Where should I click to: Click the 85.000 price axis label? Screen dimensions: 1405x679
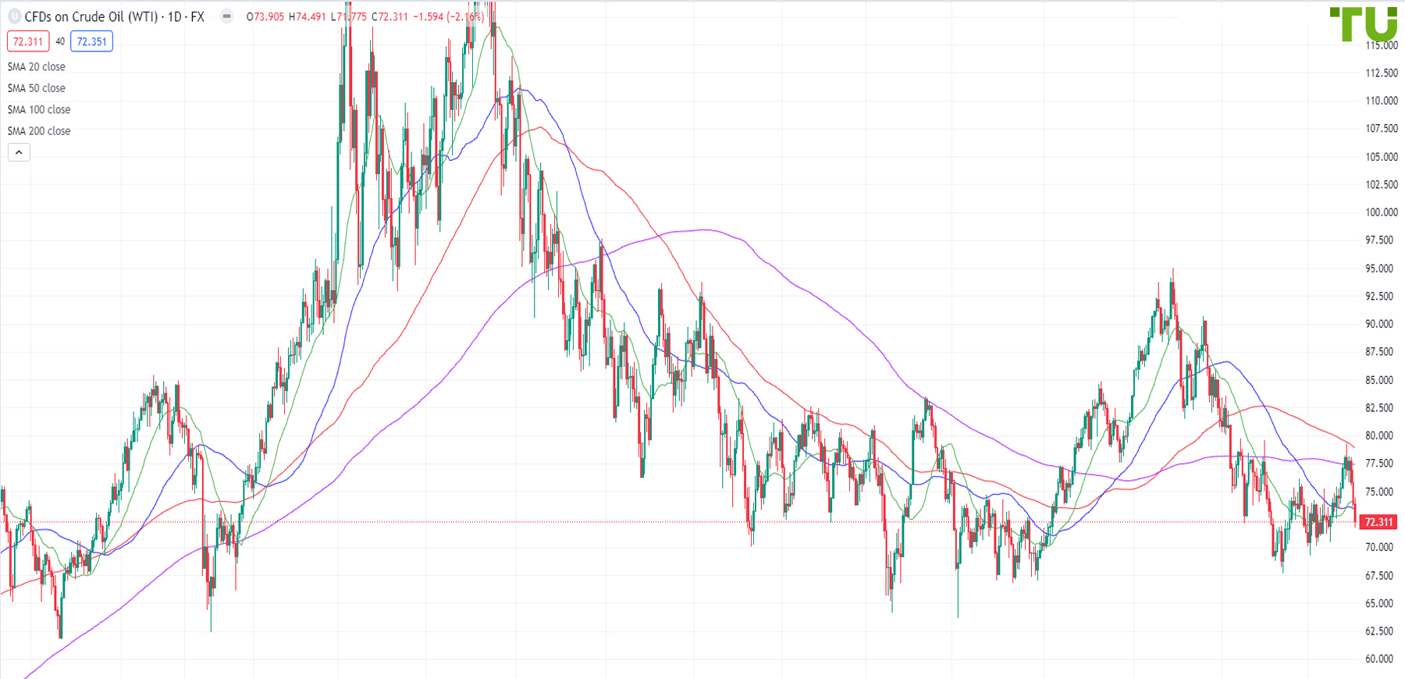1378,380
